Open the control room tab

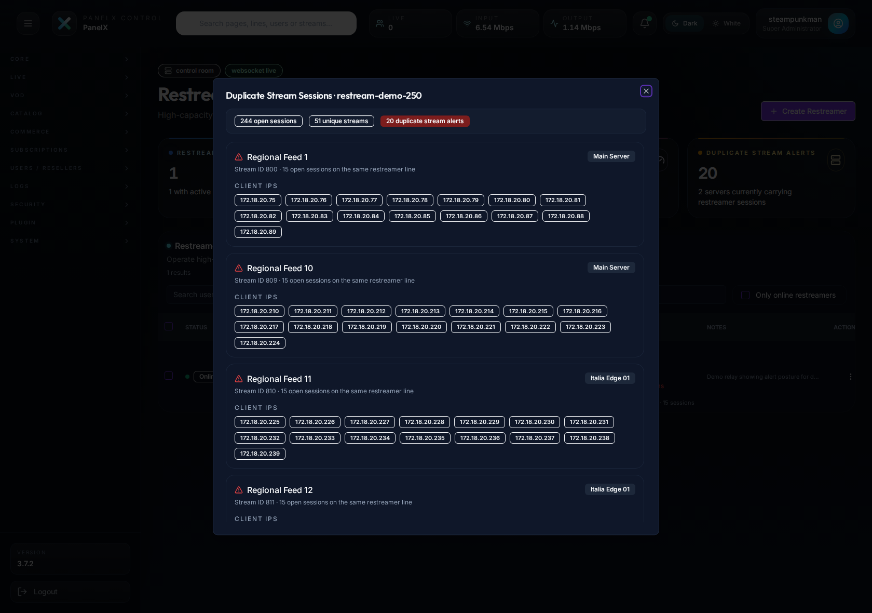click(189, 70)
